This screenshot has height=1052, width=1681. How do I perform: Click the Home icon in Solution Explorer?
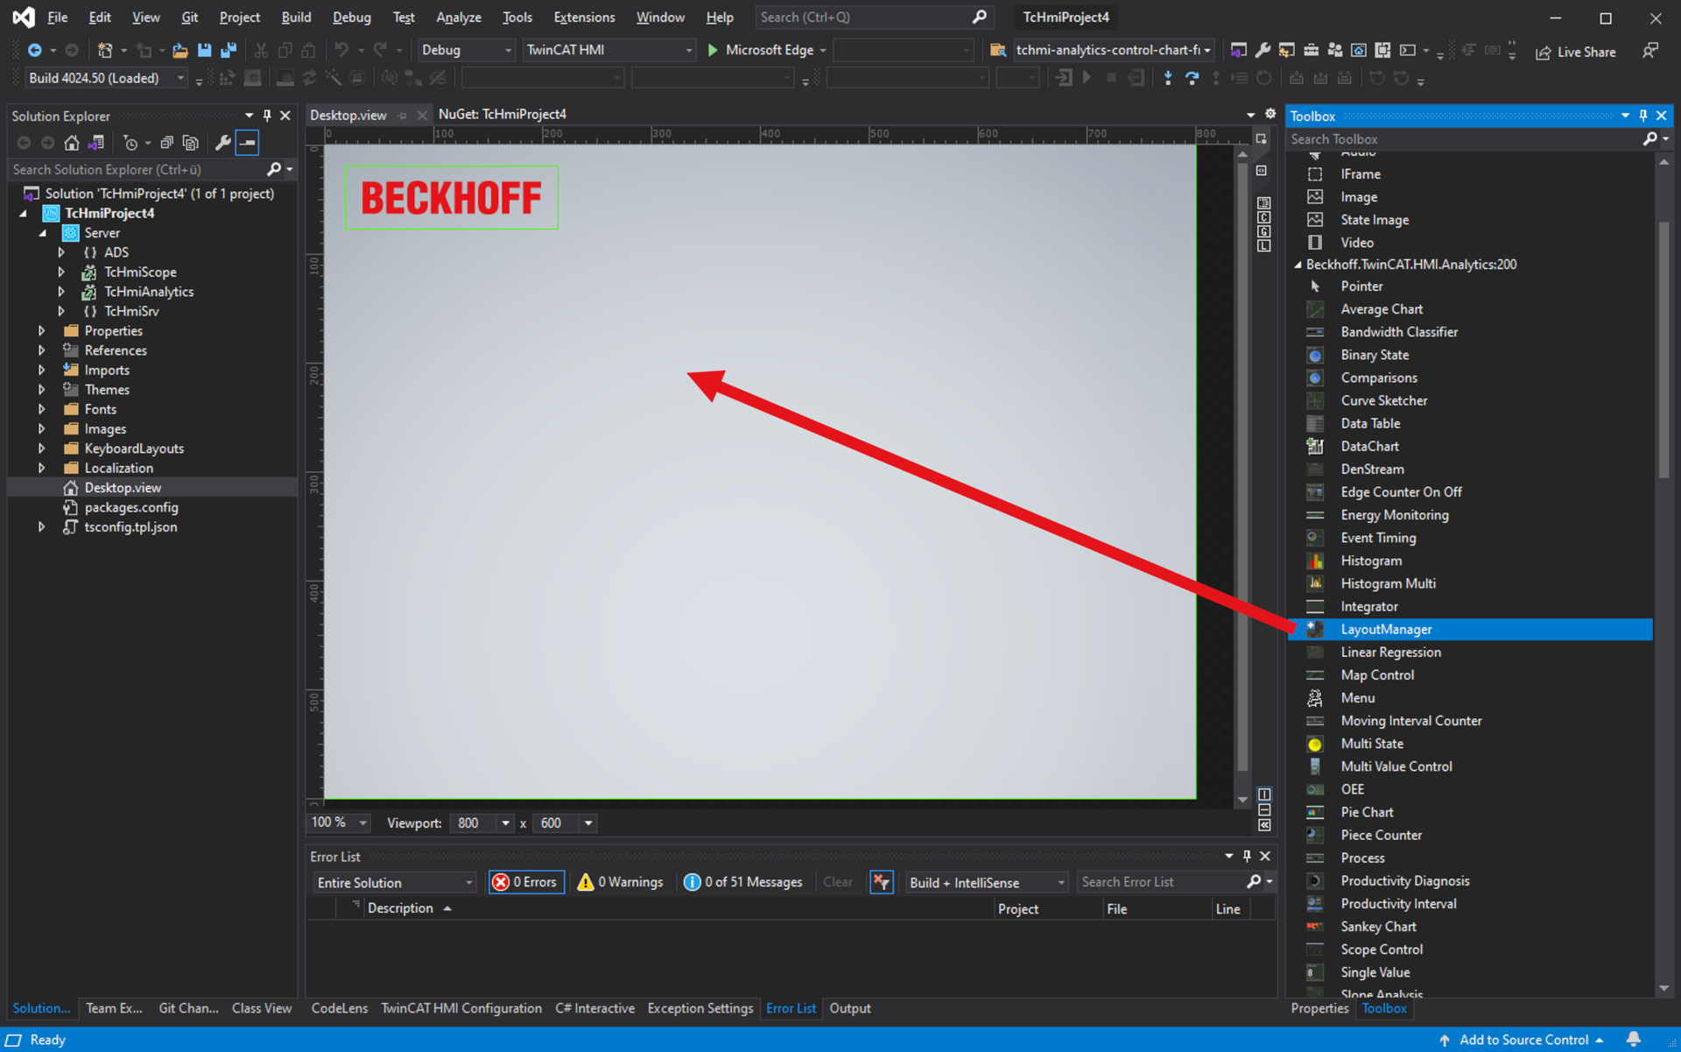(x=71, y=142)
